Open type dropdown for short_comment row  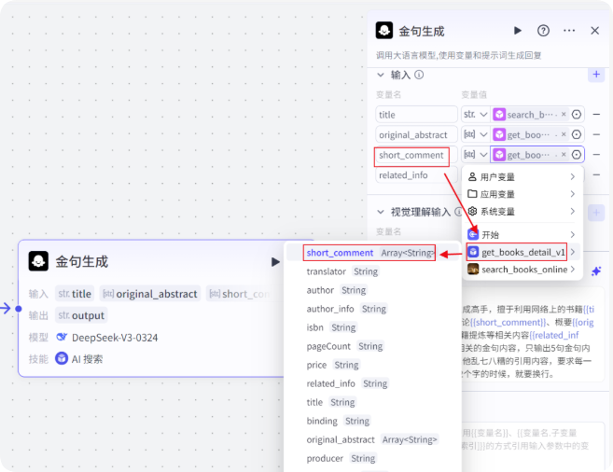pyautogui.click(x=476, y=155)
